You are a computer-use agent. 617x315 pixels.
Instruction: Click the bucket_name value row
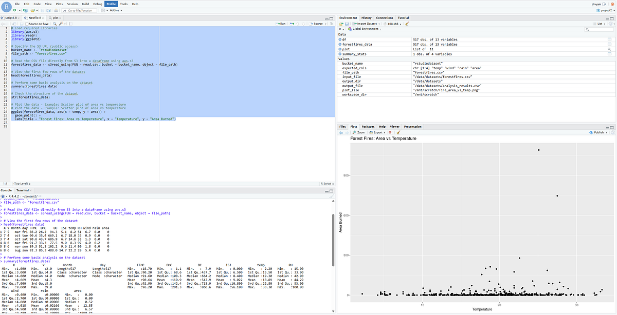point(476,63)
